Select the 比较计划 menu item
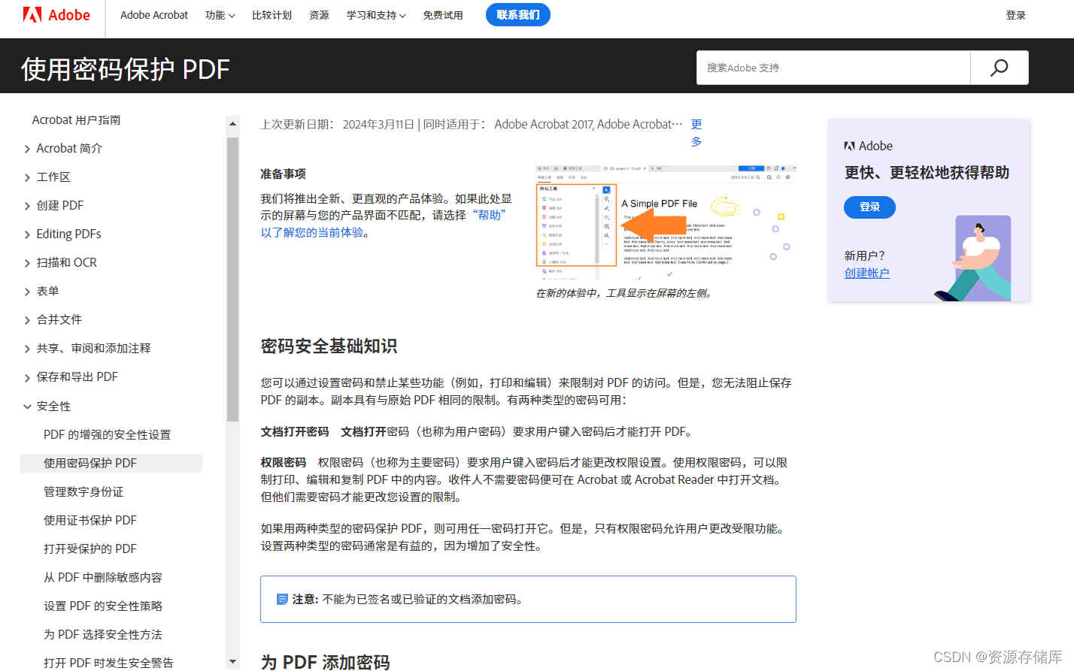The image size is (1074, 671). pyautogui.click(x=272, y=14)
